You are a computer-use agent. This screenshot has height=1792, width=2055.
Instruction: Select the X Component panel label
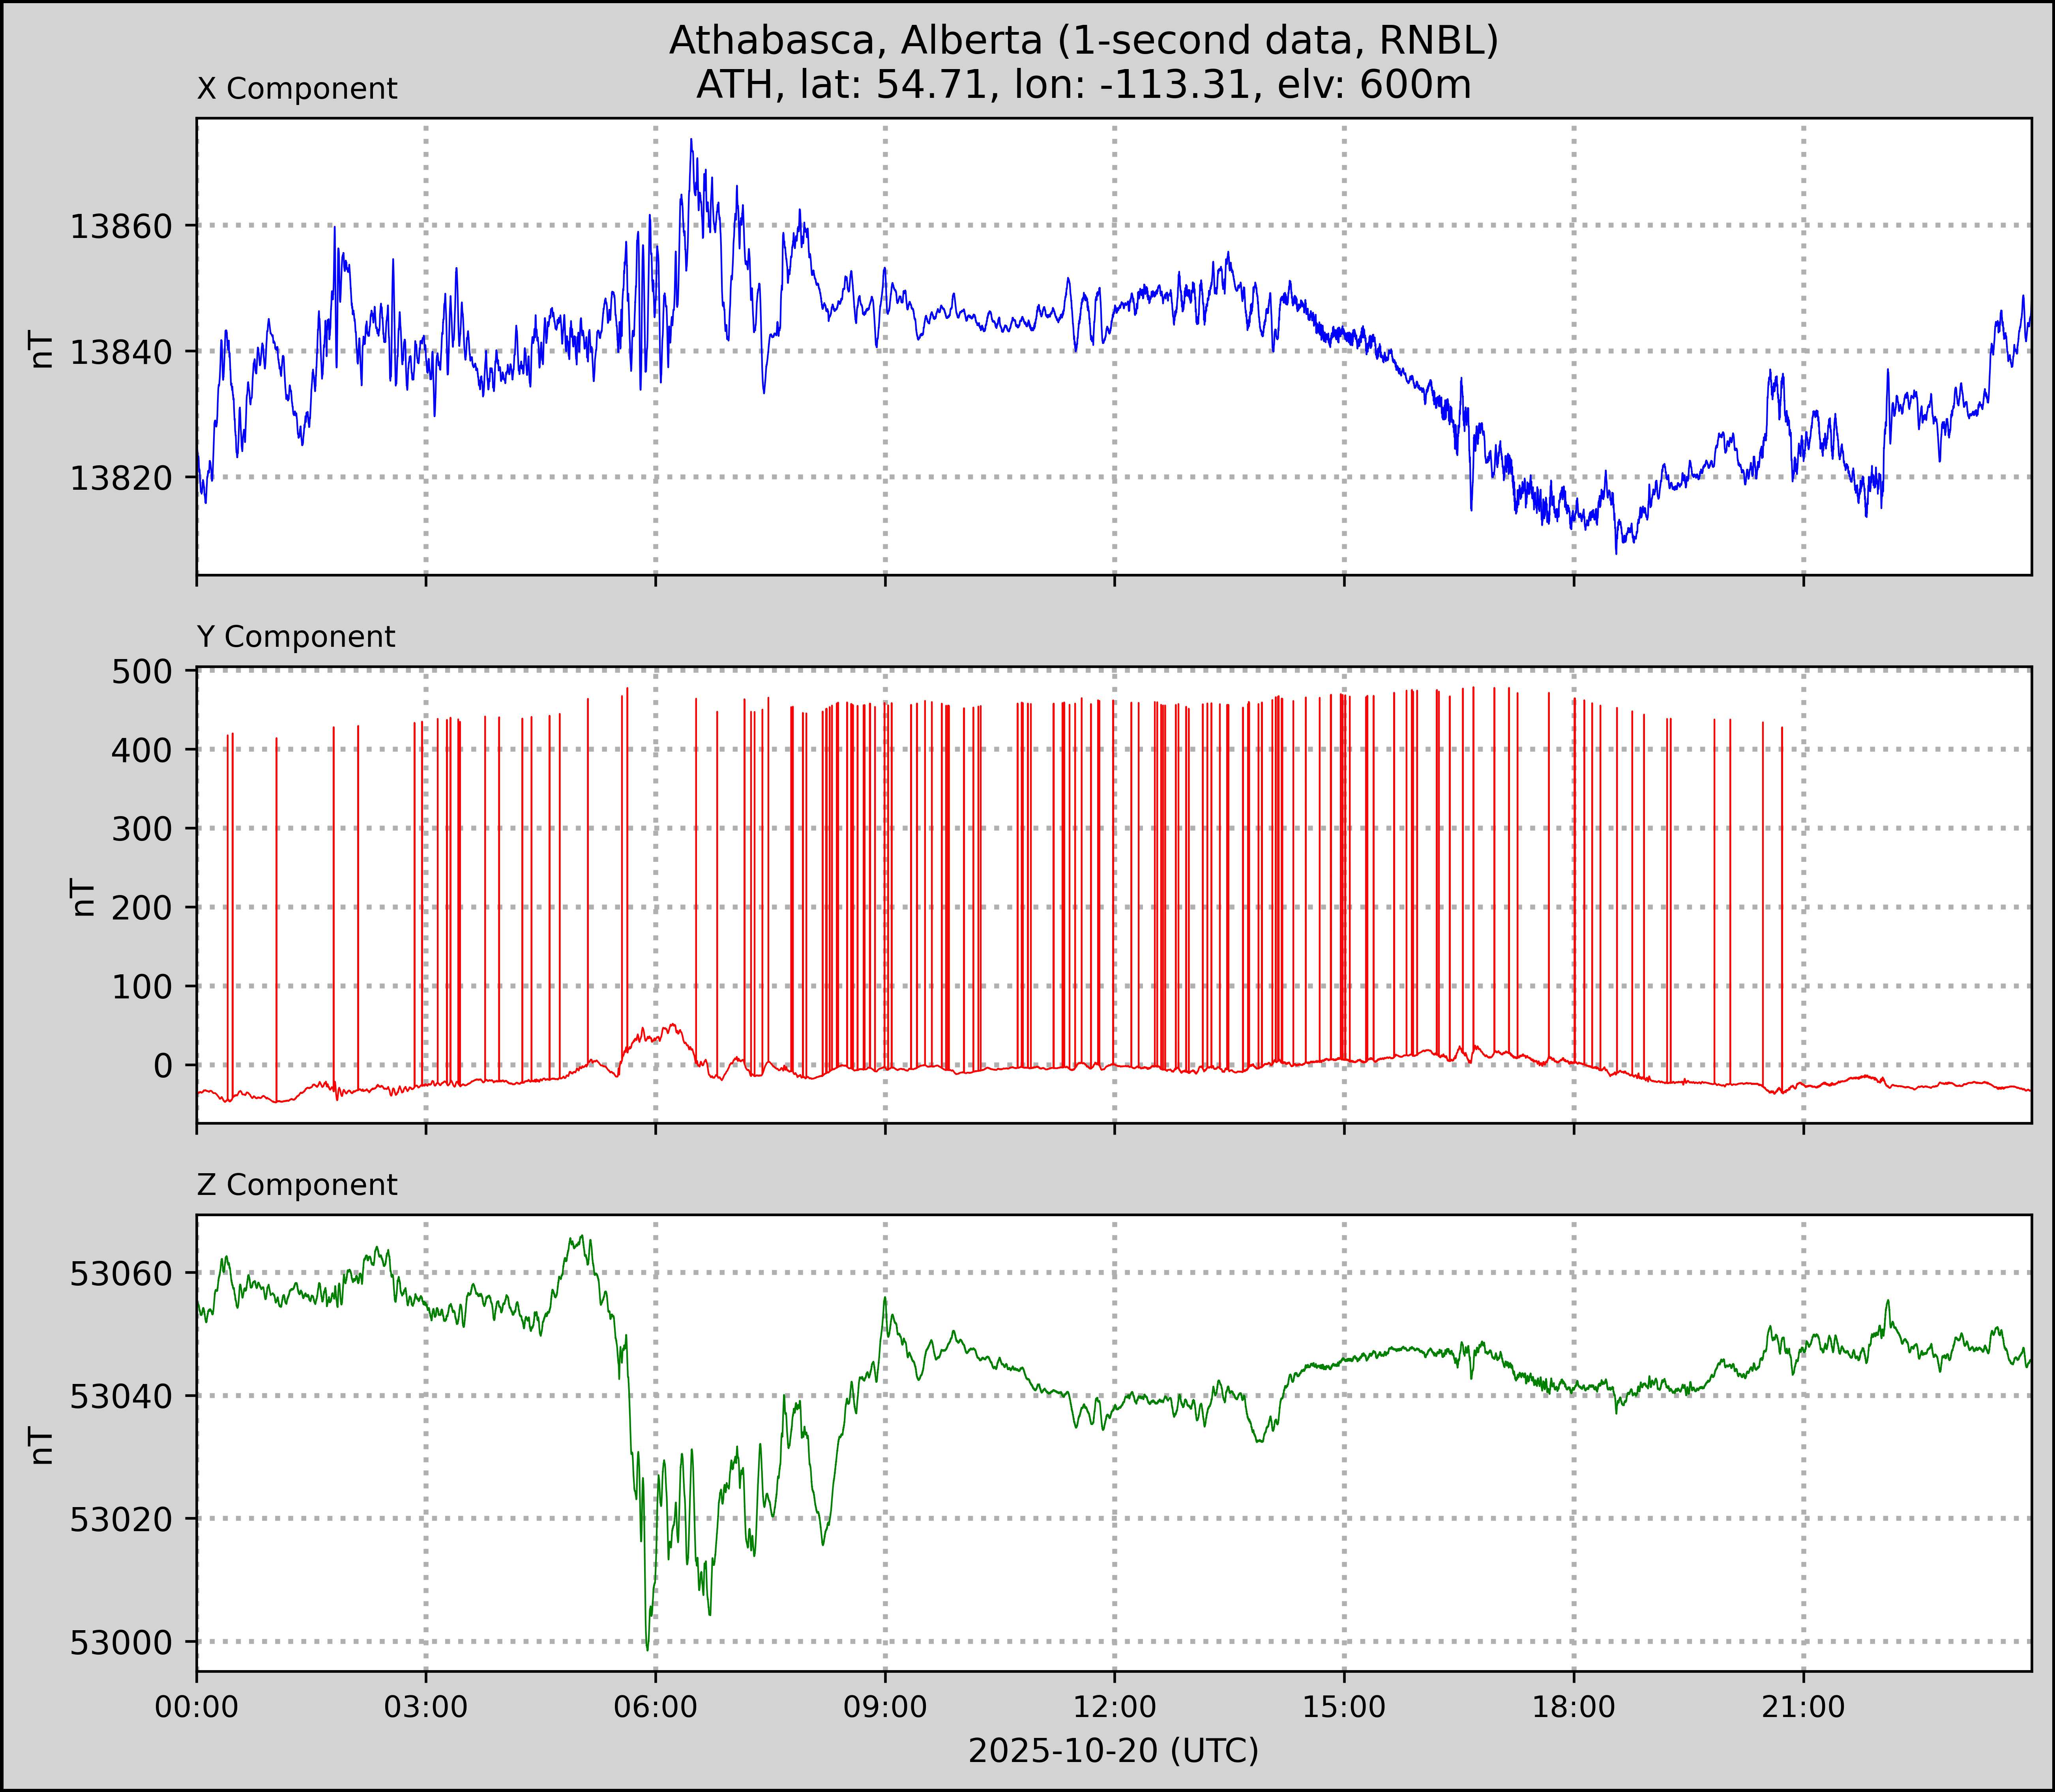click(x=297, y=89)
